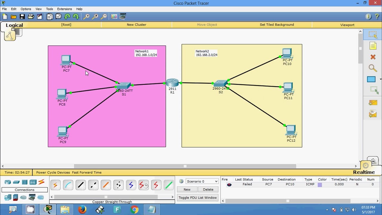This screenshot has height=215, width=382.
Task: Pick the Place Note tool
Action: point(373,46)
